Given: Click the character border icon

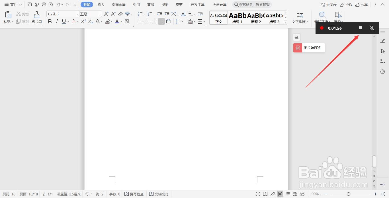Looking at the screenshot, I should 127,21.
